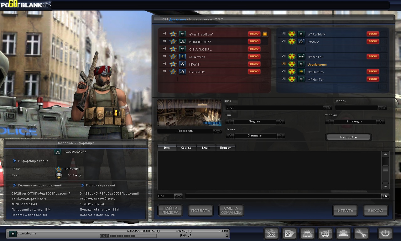Click the orange room-leader icon beside eXes!BlackBum*
Image resolution: width=401 pixels, height=241 pixels.
(x=265, y=34)
